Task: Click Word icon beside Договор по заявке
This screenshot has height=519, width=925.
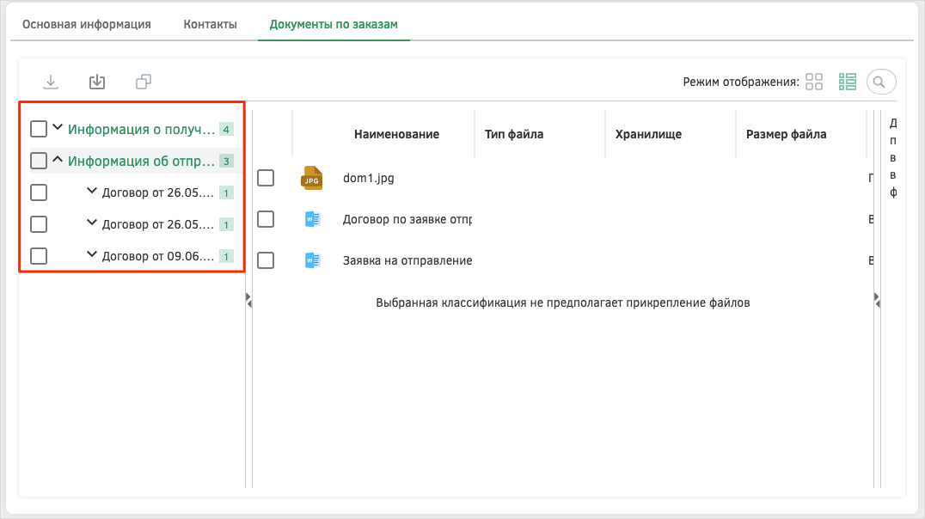Action: (313, 219)
